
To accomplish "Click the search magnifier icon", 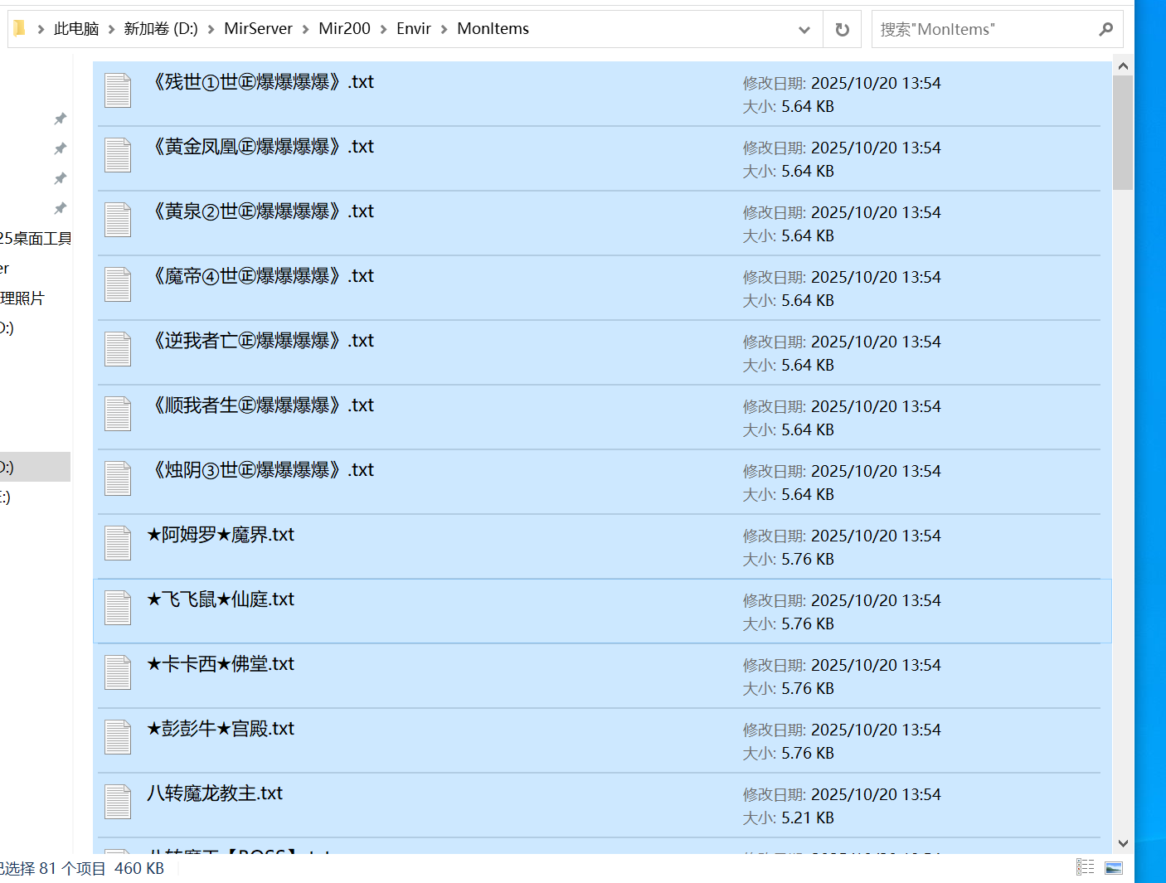I will click(1105, 30).
